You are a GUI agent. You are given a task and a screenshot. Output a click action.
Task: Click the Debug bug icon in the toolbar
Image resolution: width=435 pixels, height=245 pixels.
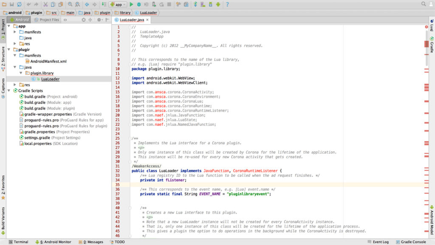[x=139, y=4]
